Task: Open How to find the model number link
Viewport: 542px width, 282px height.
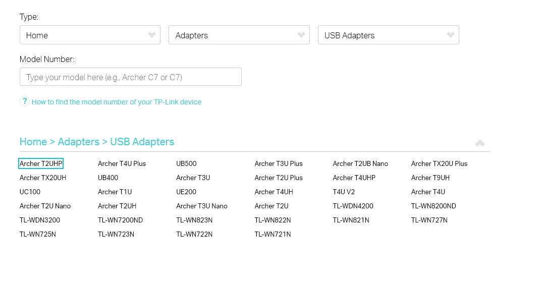Action: [117, 102]
